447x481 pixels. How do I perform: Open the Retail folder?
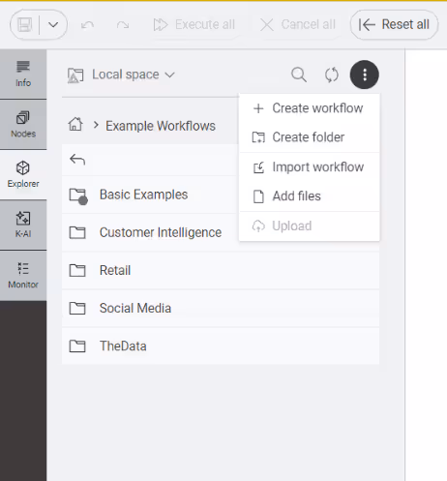pyautogui.click(x=221, y=270)
